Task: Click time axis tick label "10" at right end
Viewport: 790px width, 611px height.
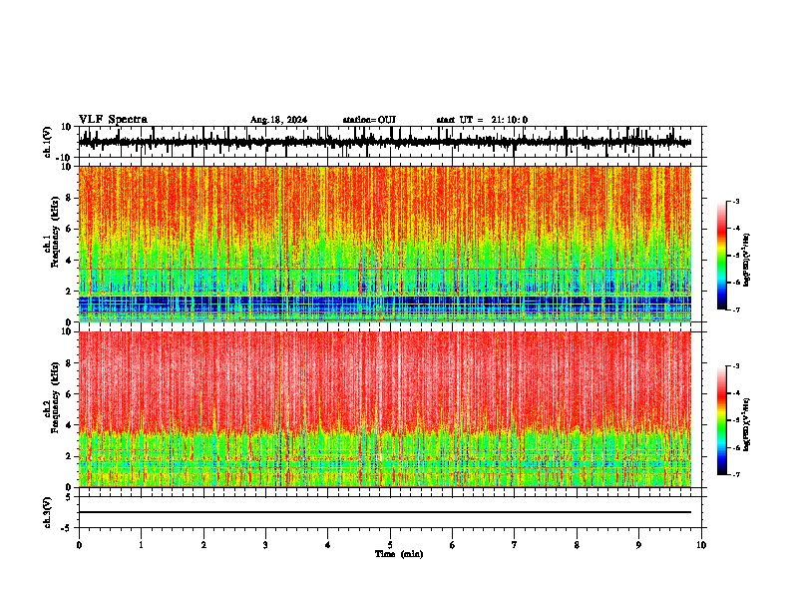Action: coord(701,545)
